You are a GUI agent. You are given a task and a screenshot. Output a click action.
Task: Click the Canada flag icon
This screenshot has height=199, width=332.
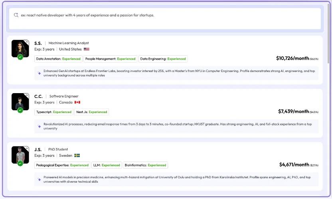click(x=77, y=102)
